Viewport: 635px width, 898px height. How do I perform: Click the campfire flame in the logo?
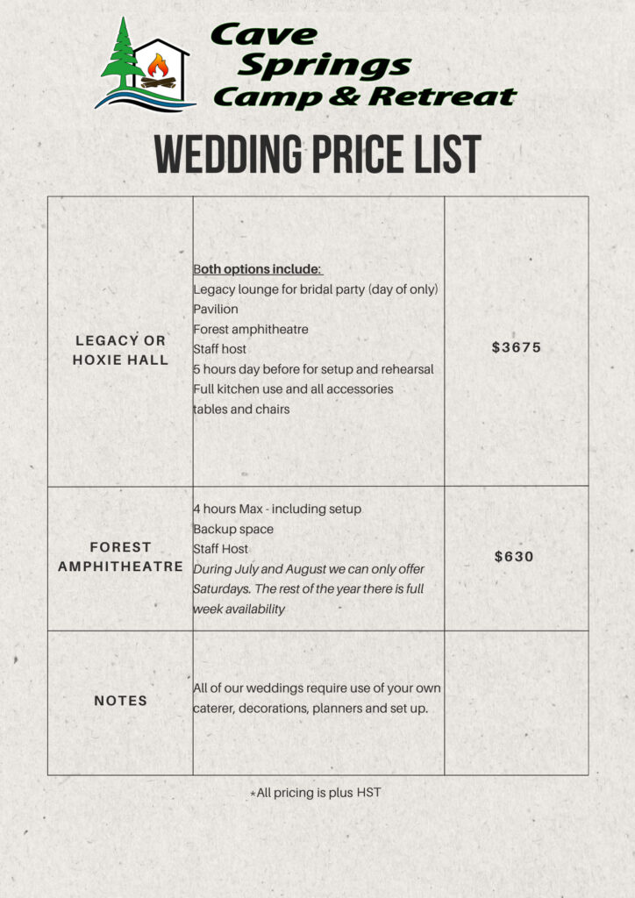(x=158, y=66)
